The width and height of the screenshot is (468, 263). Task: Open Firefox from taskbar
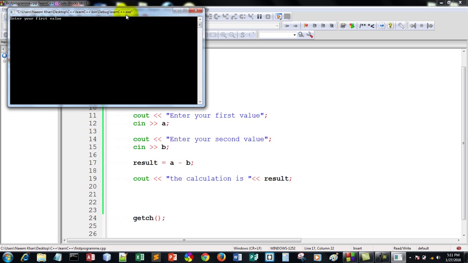click(221, 258)
